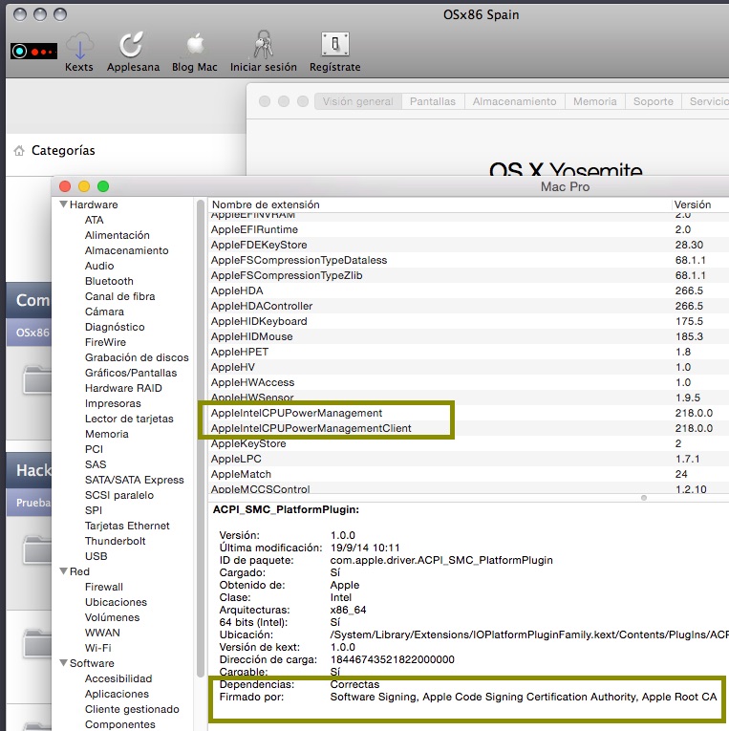
Task: Select ATA in the Hardware list
Action: pos(94,220)
